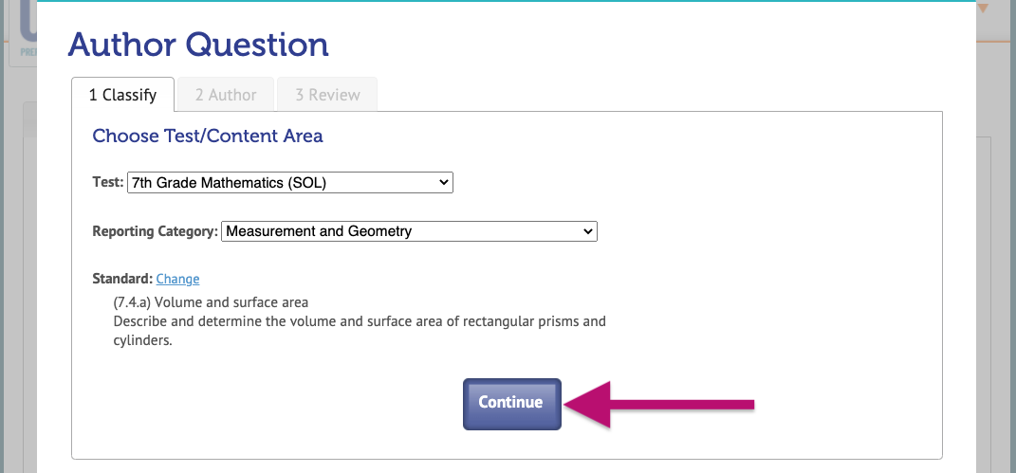This screenshot has width=1016, height=473.
Task: Switch to the 3 Review tab
Action: click(327, 95)
